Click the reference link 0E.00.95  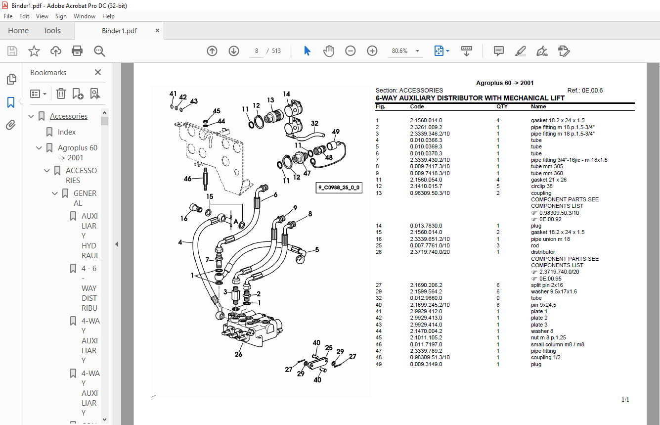[x=550, y=279]
